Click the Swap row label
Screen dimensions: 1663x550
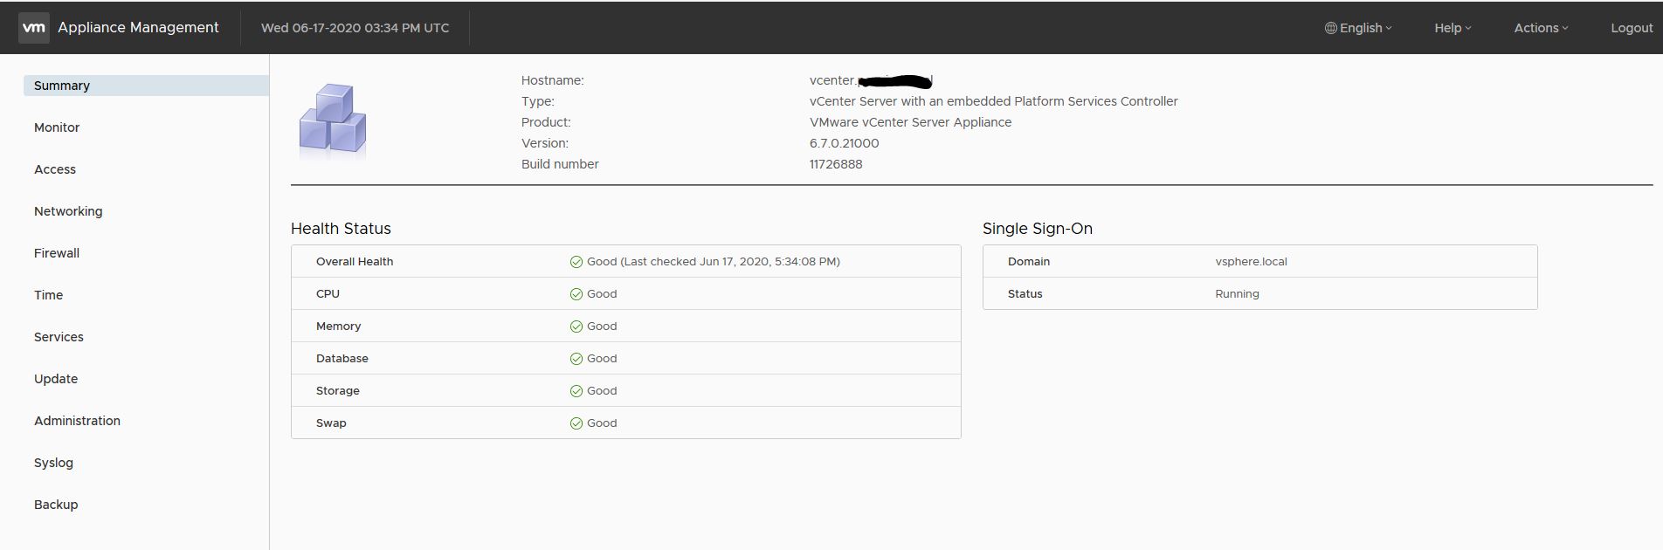pyautogui.click(x=331, y=423)
